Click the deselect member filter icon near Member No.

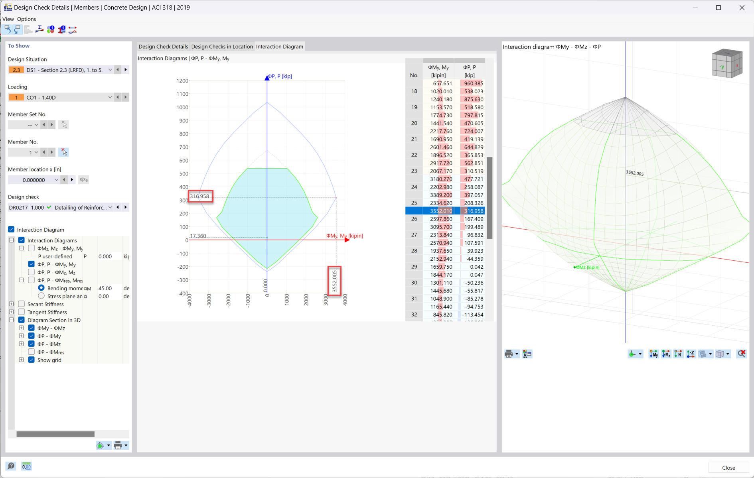click(63, 152)
